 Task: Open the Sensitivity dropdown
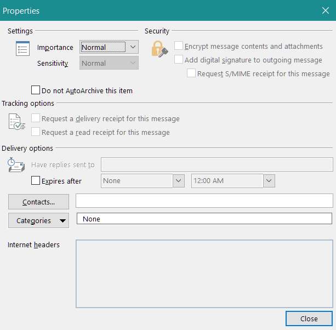[109, 64]
